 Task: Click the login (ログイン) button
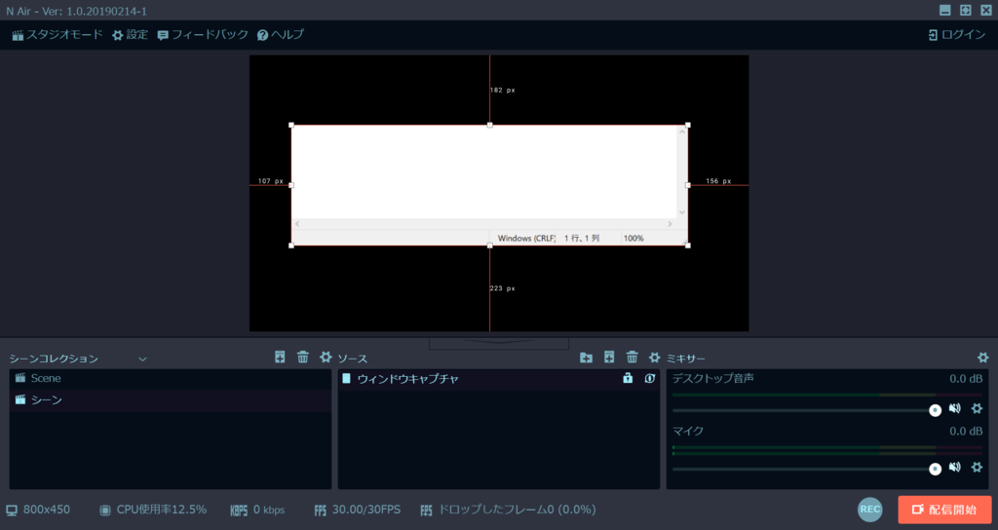[x=957, y=34]
